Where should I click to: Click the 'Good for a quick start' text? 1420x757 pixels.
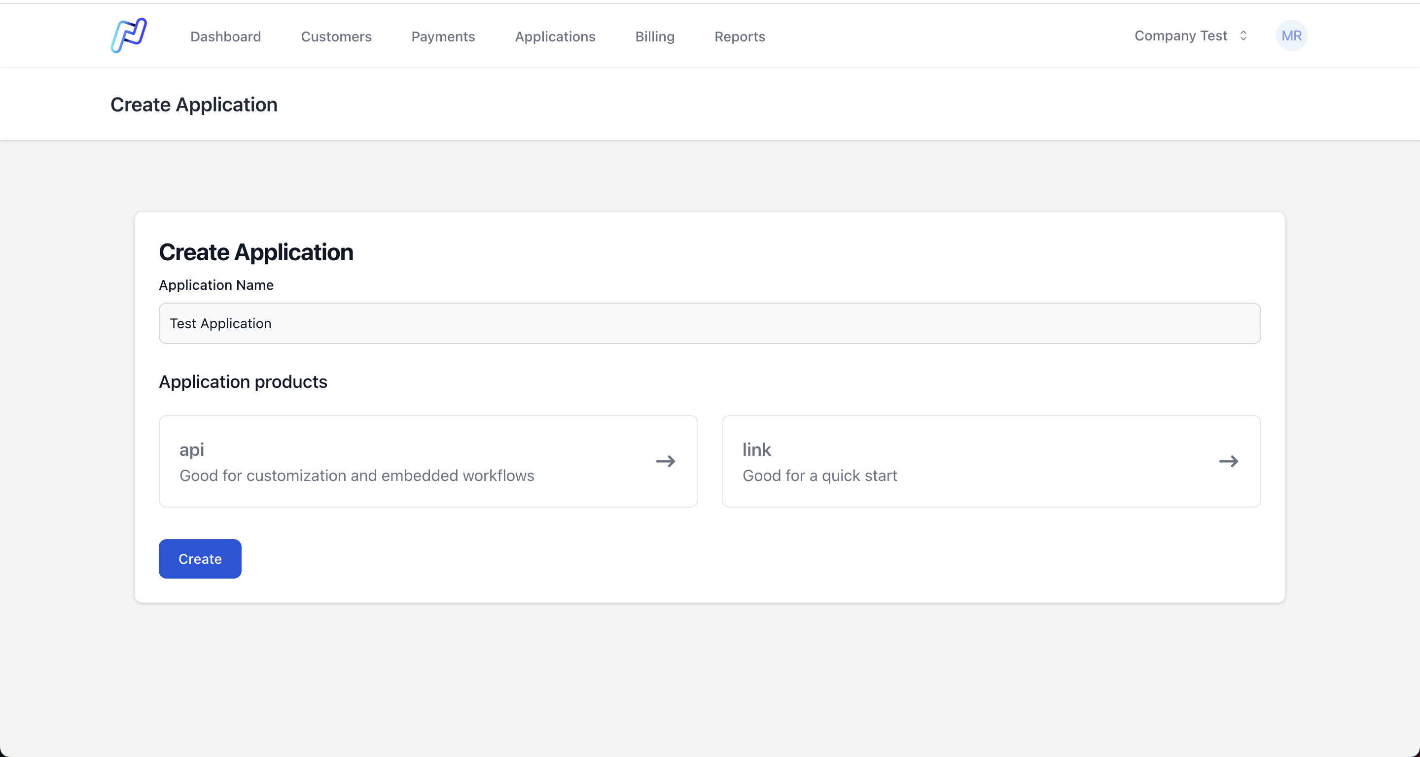[819, 476]
